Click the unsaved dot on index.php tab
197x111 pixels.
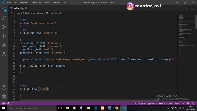click(x=26, y=8)
